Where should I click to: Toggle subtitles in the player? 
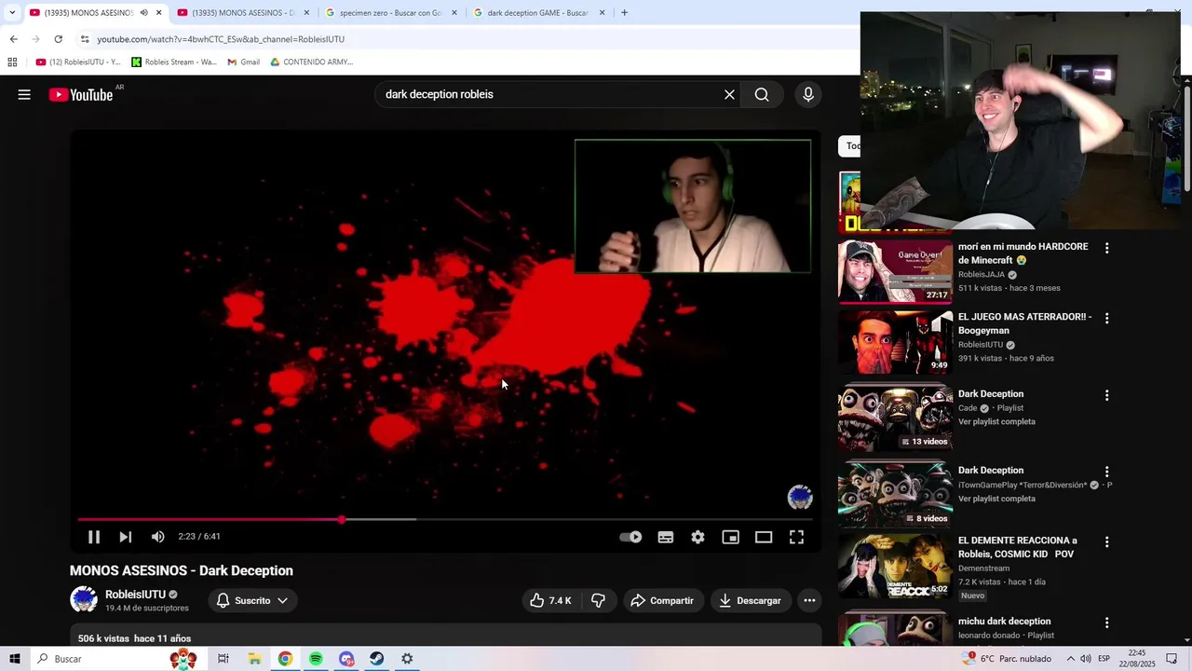[665, 537]
